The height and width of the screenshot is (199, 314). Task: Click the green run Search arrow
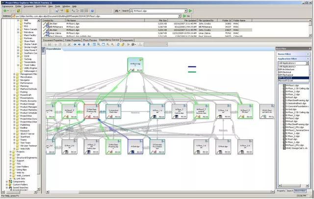click(190, 11)
